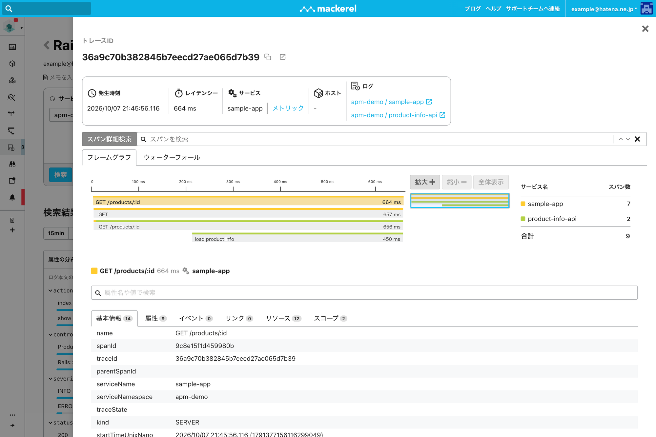Select the リソース 12 tab
Image resolution: width=656 pixels, height=437 pixels.
[283, 318]
